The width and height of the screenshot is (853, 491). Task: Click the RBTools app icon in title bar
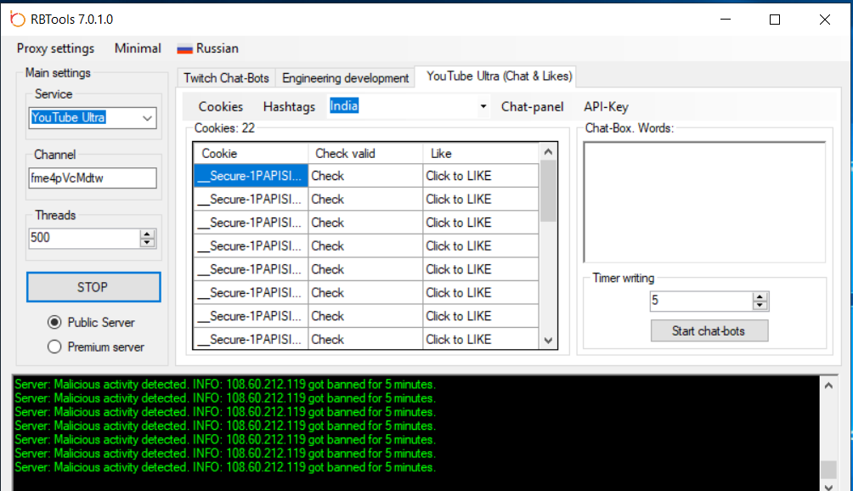point(17,20)
